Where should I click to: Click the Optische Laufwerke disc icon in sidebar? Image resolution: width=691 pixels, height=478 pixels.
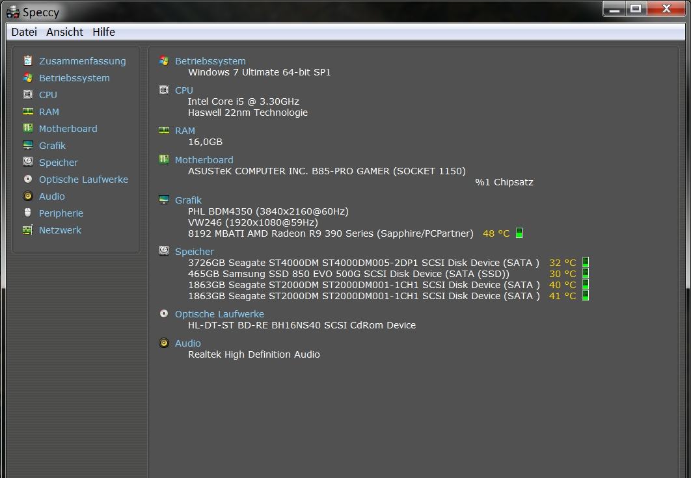coord(28,179)
